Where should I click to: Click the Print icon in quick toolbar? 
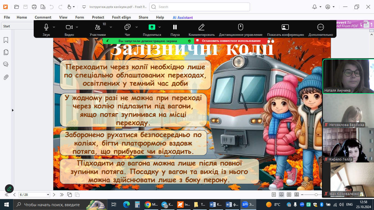pyautogui.click(x=34, y=7)
